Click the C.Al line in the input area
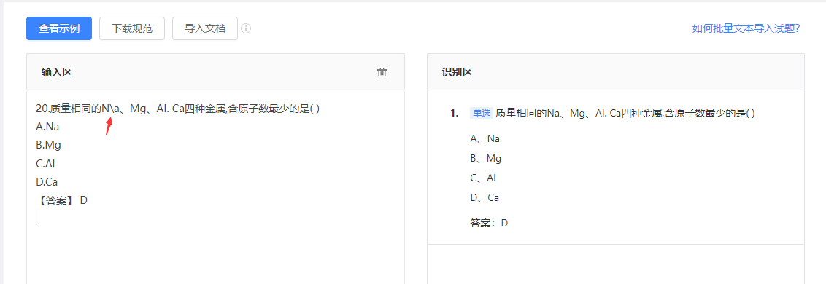Viewport: 826px width, 284px height. (x=45, y=164)
